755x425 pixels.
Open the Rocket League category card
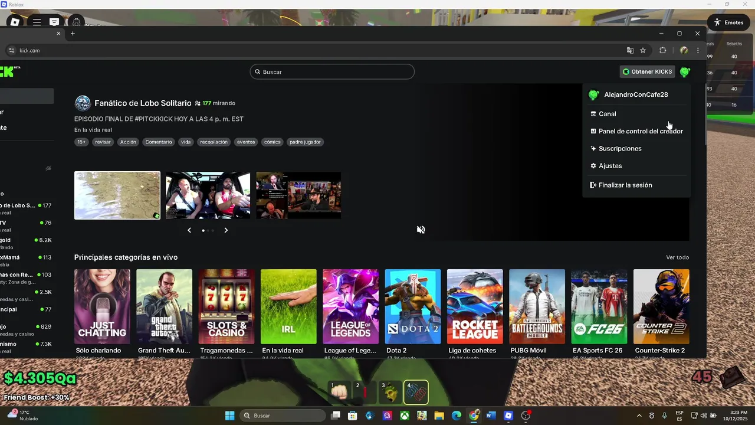(475, 306)
